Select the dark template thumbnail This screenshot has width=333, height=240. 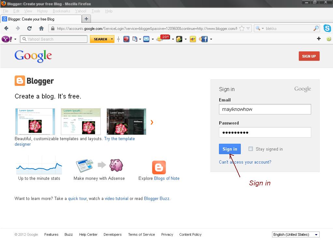[x=126, y=122]
